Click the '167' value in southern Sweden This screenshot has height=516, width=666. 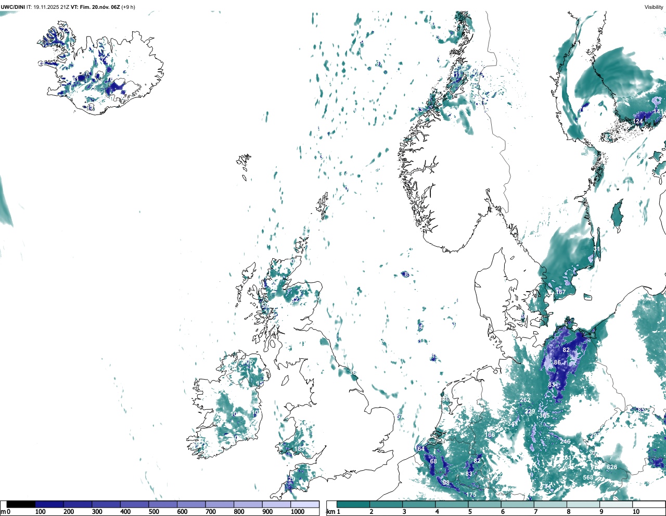pos(560,292)
